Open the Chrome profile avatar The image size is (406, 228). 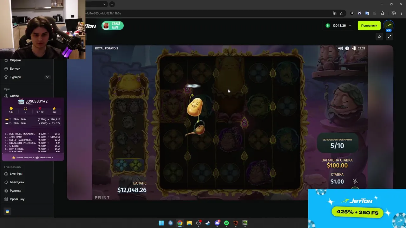pyautogui.click(x=394, y=13)
